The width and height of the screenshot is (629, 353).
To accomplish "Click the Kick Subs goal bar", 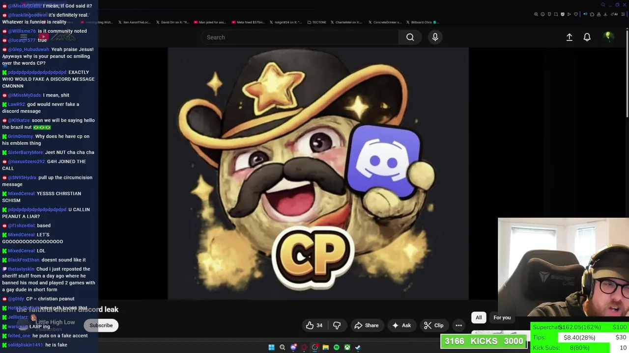I will 579,348.
